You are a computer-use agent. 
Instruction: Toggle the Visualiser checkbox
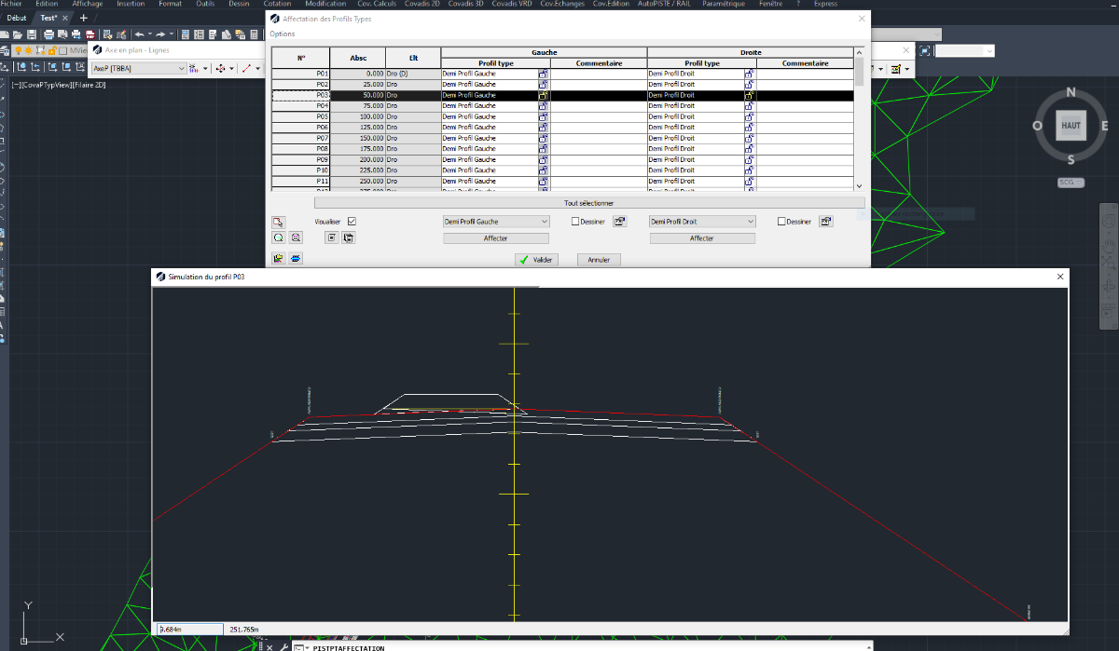352,222
